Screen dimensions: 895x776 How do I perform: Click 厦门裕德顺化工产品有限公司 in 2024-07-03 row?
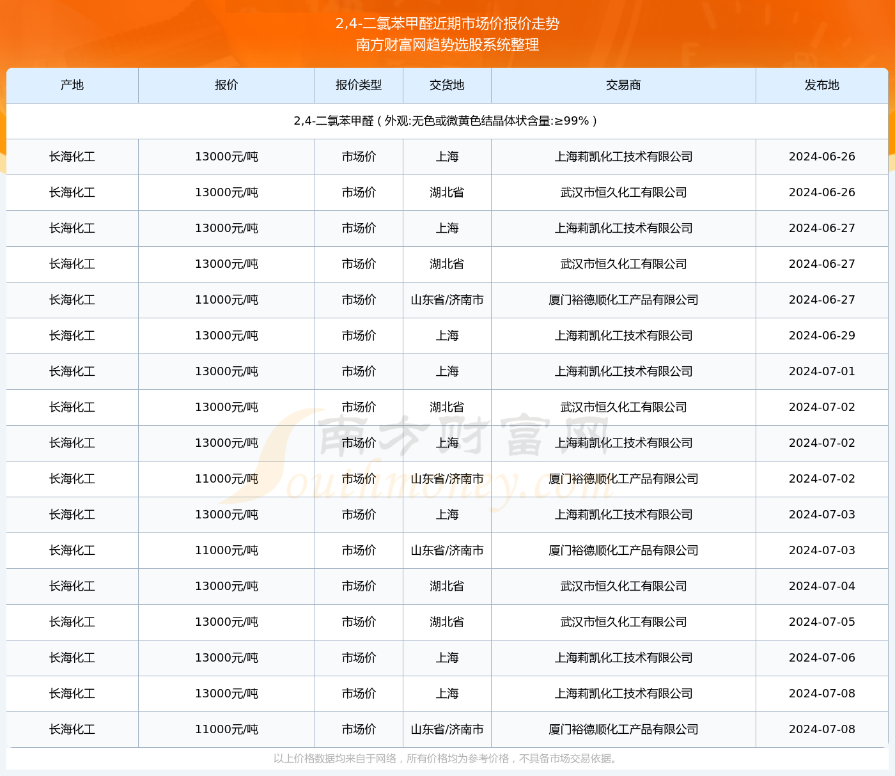click(623, 550)
